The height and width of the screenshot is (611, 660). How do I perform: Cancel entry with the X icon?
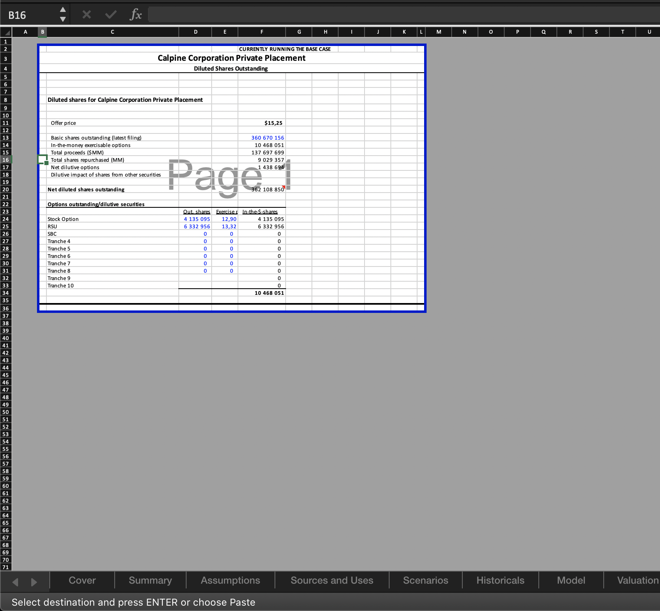86,15
